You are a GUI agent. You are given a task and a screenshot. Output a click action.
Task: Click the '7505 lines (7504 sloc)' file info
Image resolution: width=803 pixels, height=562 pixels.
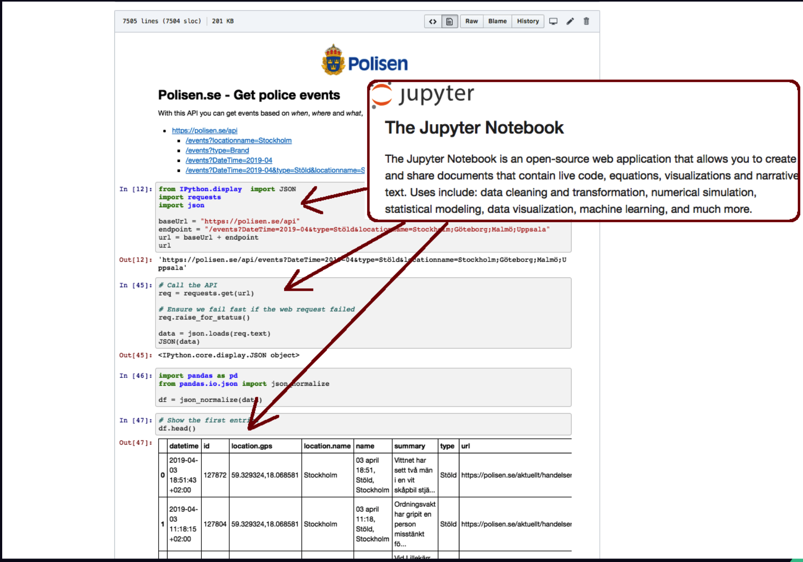pyautogui.click(x=162, y=21)
